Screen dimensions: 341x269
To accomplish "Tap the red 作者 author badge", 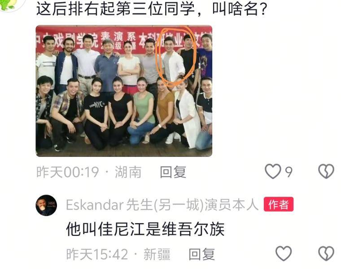I will (x=279, y=204).
